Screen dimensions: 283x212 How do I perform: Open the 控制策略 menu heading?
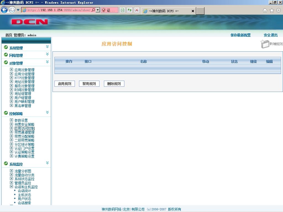pyautogui.click(x=16, y=114)
